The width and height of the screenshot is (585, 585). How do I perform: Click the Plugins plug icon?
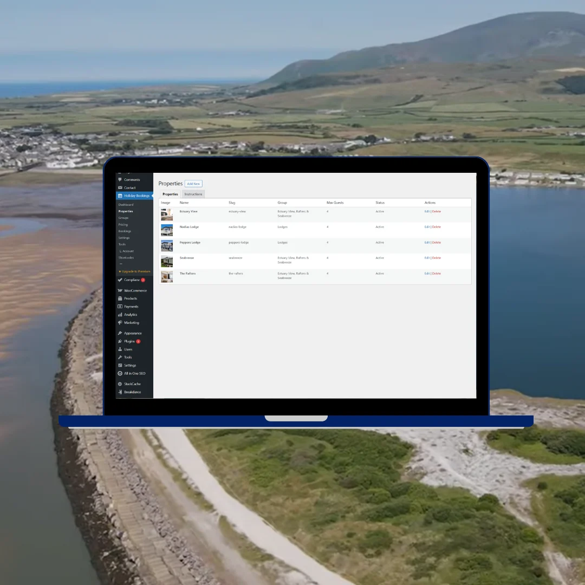(x=120, y=341)
